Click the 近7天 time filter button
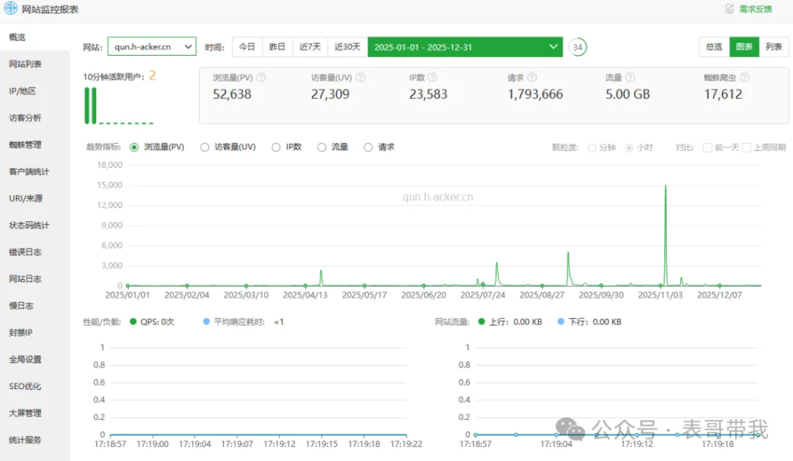The width and height of the screenshot is (793, 461). [311, 47]
